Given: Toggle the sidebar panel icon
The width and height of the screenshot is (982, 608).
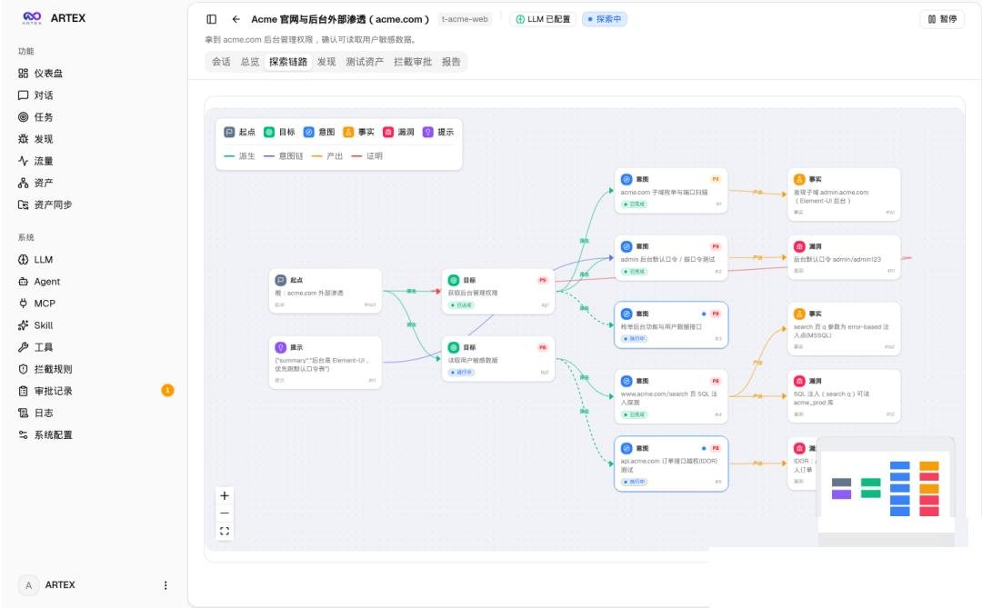Looking at the screenshot, I should [x=212, y=19].
